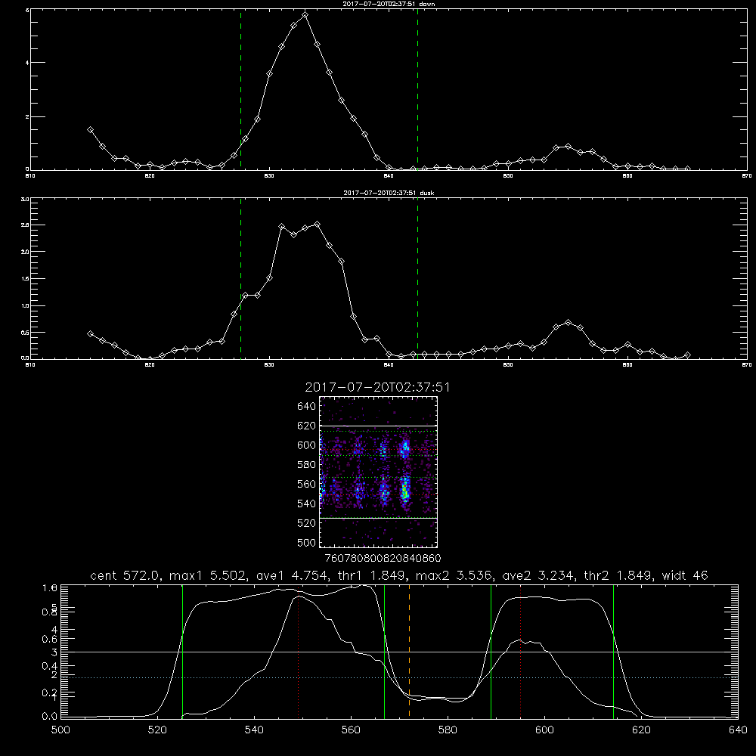Image resolution: width=756 pixels, height=756 pixels.
Task: Click the spectrogram image thumbnail
Action: 379,472
